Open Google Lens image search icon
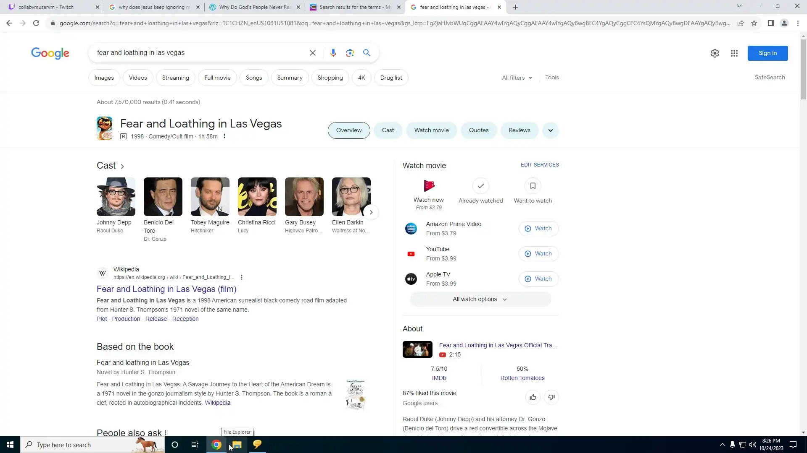The image size is (807, 453). pyautogui.click(x=350, y=53)
